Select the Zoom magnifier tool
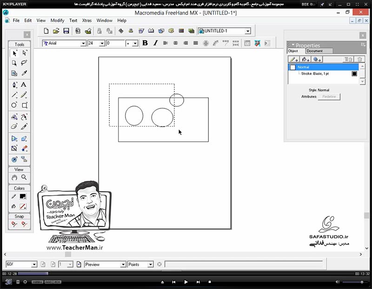 coord(24,177)
